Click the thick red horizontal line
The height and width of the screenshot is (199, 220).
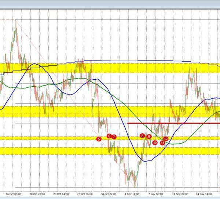pos(173,123)
